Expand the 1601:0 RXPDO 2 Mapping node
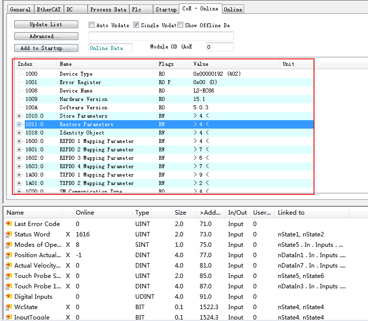This screenshot has height=321, width=368. pos(19,149)
